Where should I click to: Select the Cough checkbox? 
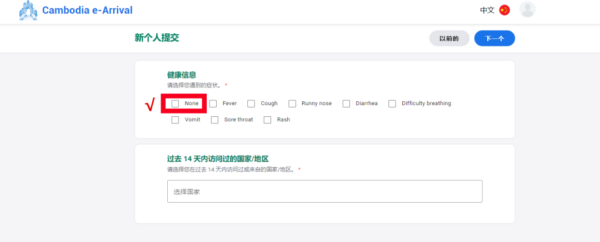(251, 104)
